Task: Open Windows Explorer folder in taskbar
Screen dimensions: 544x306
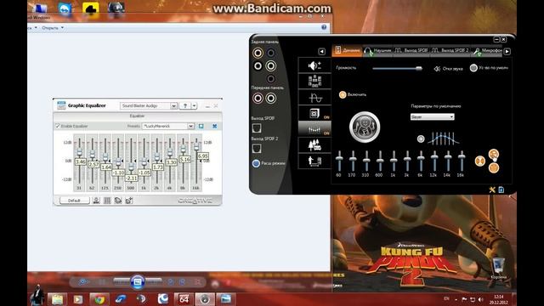Action: pyautogui.click(x=57, y=299)
